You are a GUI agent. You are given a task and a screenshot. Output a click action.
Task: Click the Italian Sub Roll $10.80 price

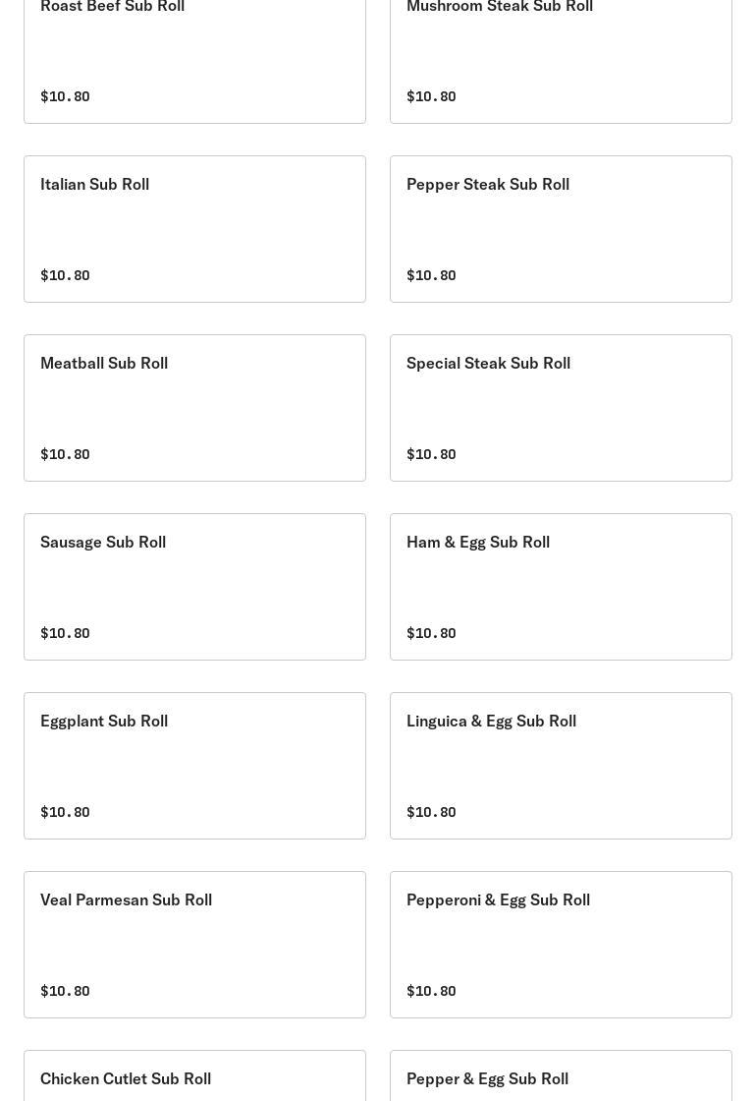click(65, 275)
